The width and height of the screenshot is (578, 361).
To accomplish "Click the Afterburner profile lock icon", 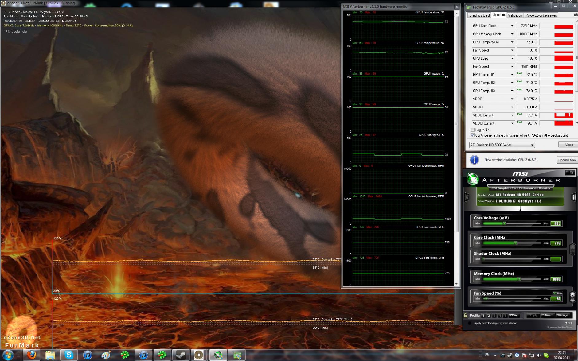I will tap(466, 315).
